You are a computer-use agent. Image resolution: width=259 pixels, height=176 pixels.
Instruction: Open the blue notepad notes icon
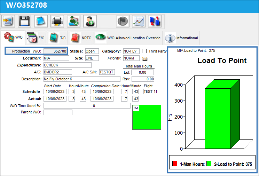click(41, 21)
